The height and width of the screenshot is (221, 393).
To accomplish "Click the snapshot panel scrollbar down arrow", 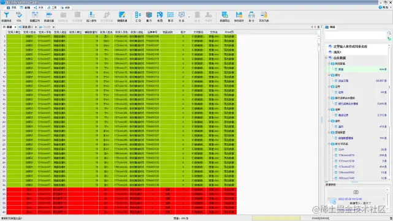I will pyautogui.click(x=387, y=209).
